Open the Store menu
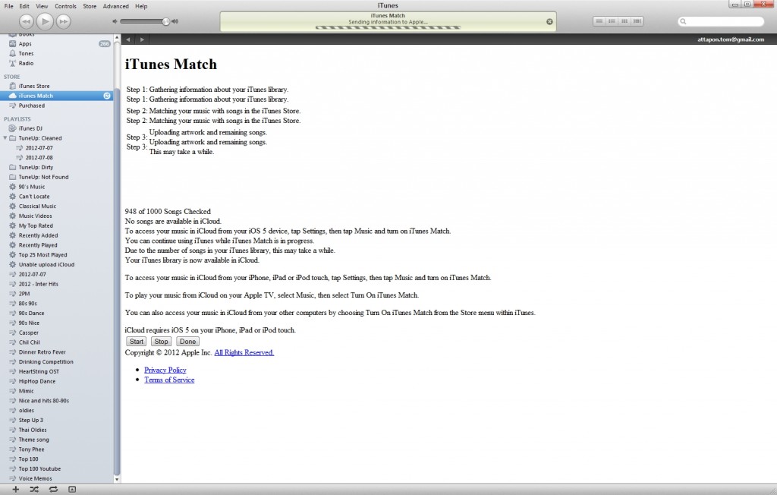Screen dimensions: 777x495 point(89,6)
